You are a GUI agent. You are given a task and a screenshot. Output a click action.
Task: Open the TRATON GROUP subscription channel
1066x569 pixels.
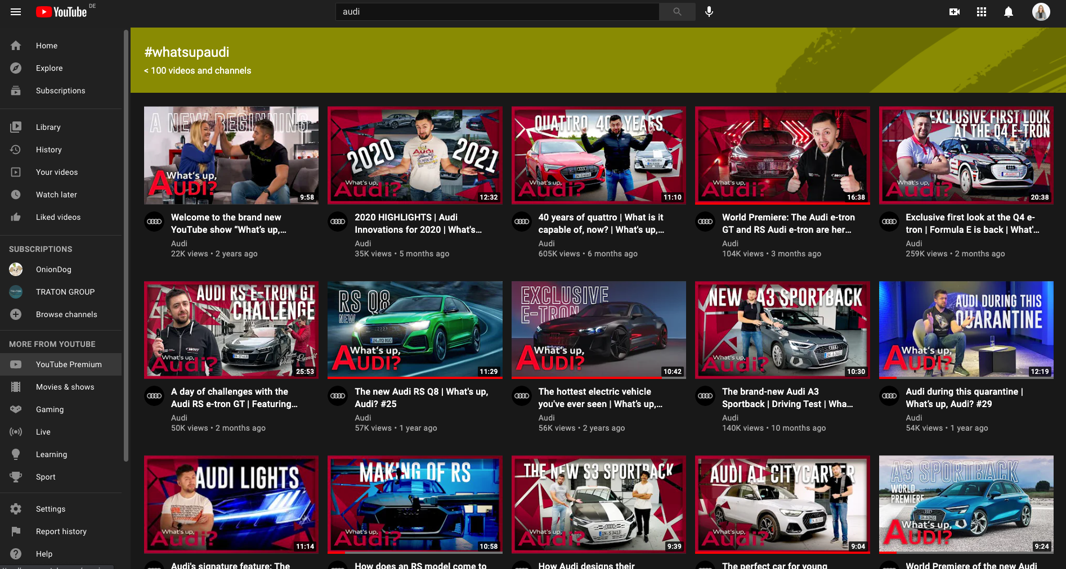point(61,292)
